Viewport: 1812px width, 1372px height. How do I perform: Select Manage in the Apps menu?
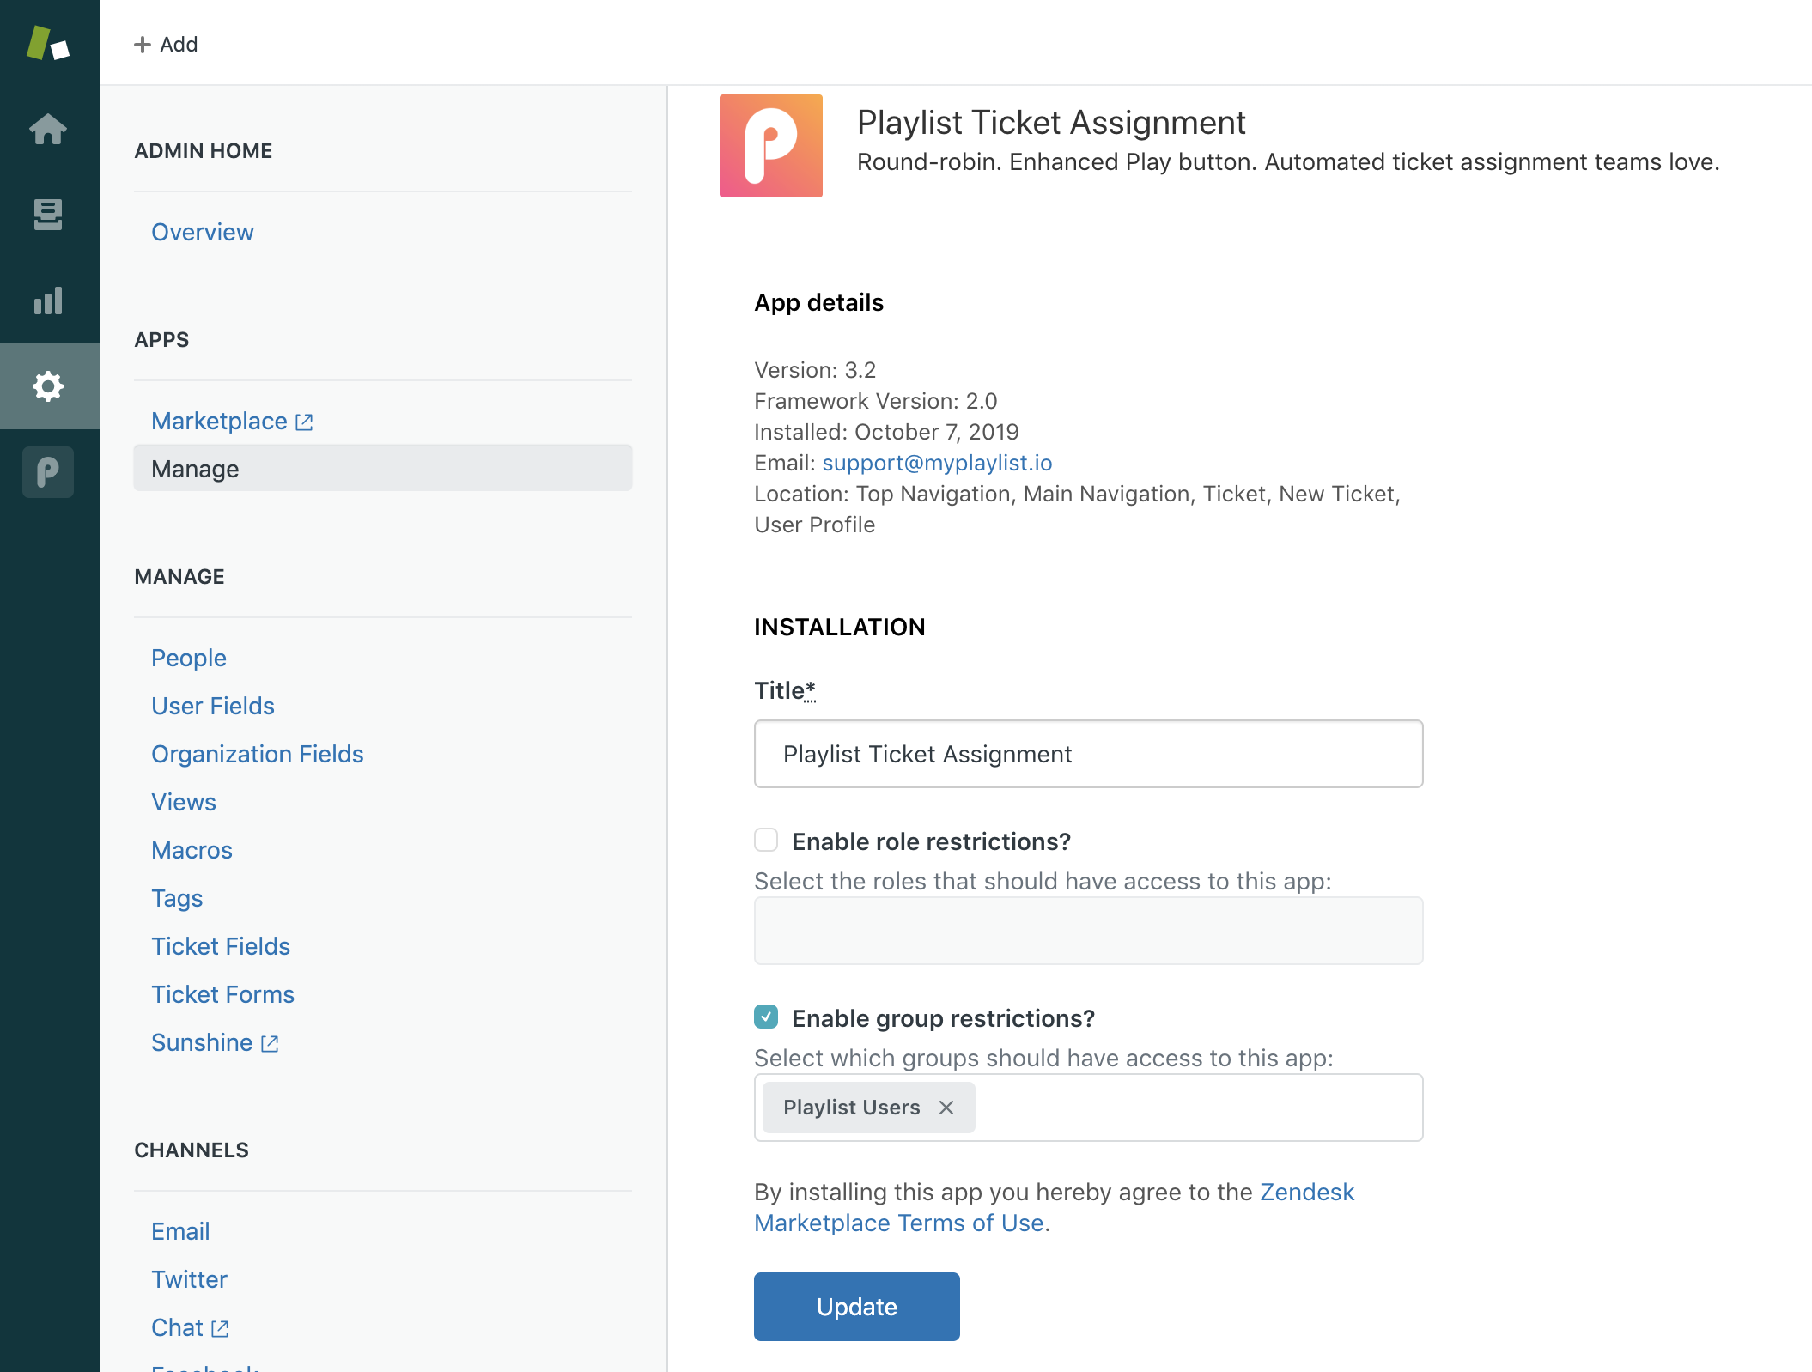[x=383, y=469]
